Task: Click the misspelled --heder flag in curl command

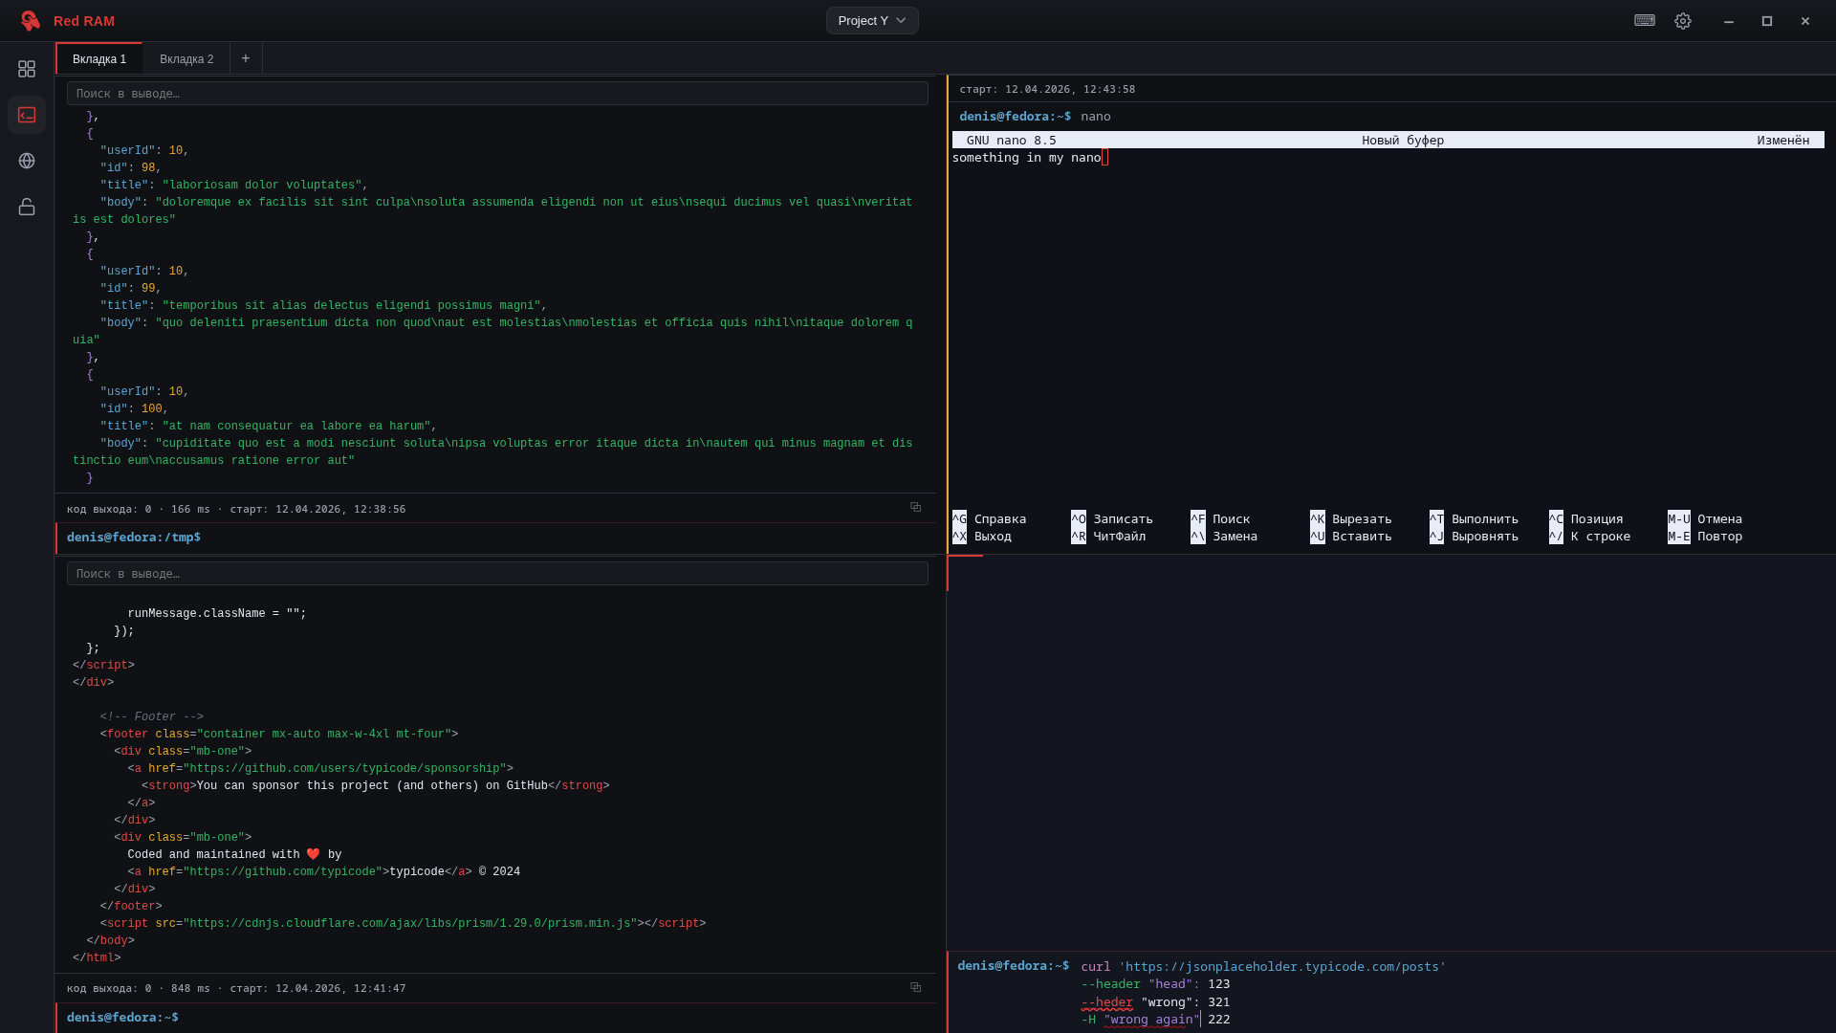Action: [x=1107, y=1002]
